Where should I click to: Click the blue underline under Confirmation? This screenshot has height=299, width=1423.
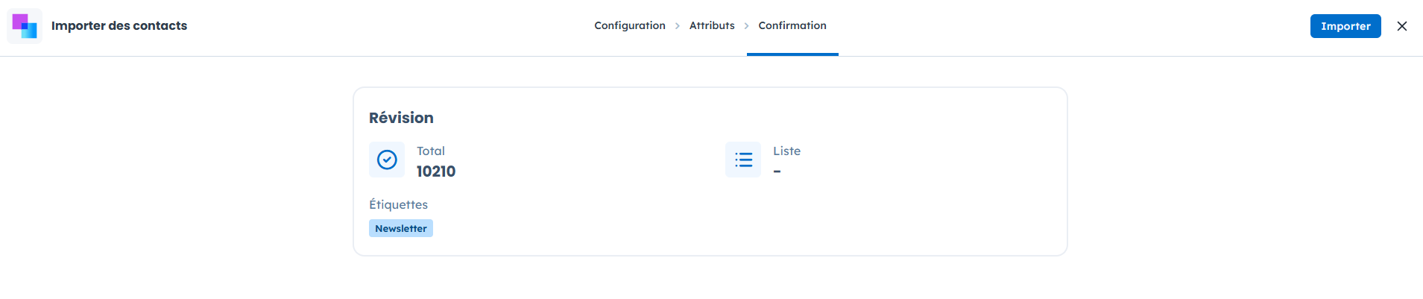pos(792,54)
